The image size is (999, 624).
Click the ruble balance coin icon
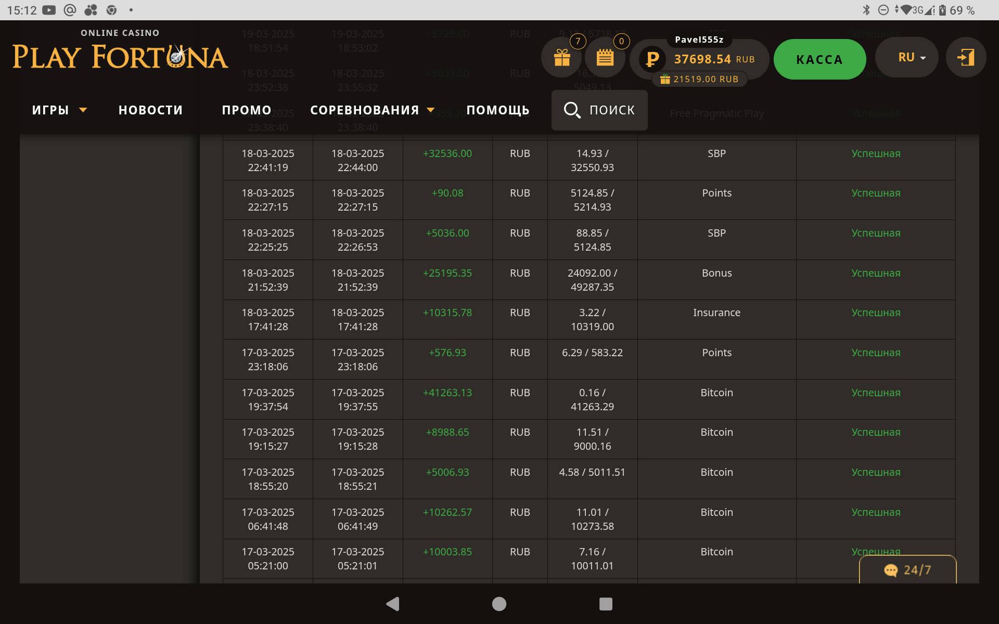[652, 59]
